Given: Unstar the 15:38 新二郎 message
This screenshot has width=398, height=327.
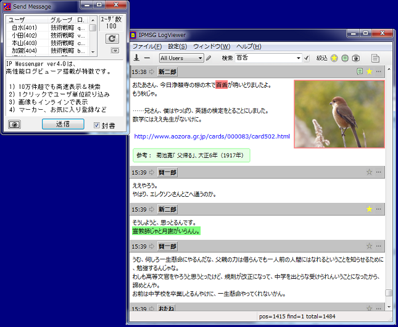Looking at the screenshot, I should pos(369,72).
